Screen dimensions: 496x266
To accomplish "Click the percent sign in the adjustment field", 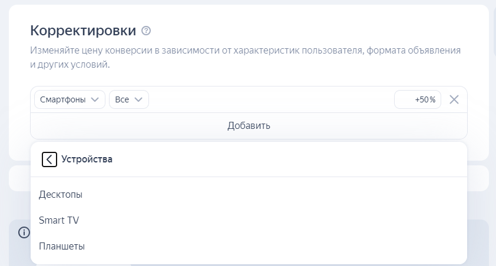I will click(432, 100).
